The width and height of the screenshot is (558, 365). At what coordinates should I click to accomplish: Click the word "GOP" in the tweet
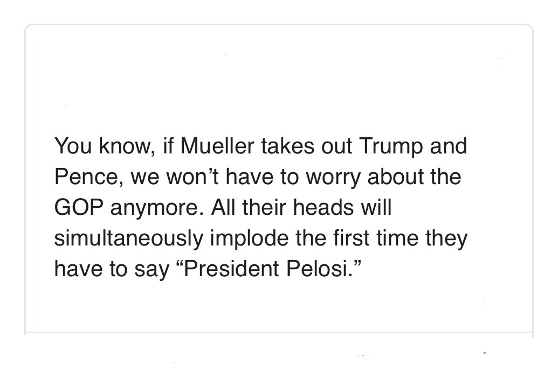pos(79,207)
